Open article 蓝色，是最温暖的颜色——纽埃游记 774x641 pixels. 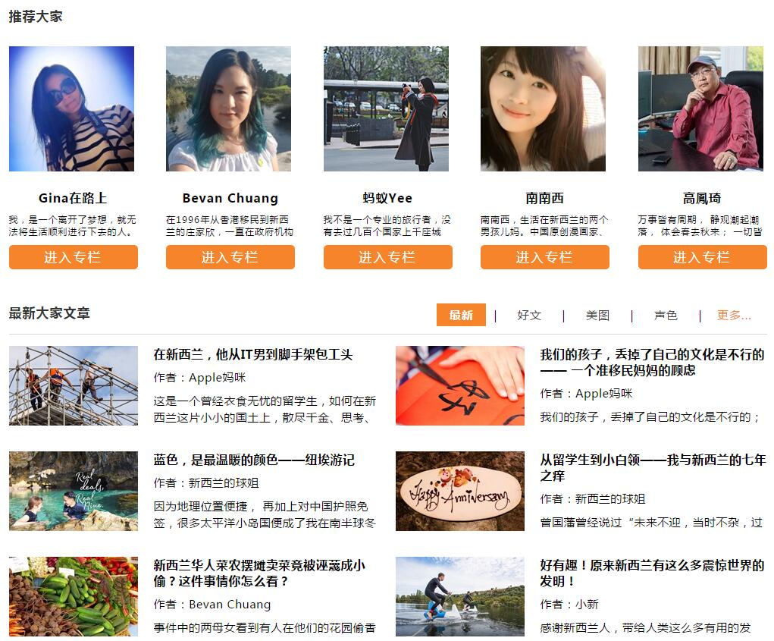point(254,460)
